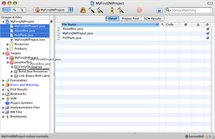Expand the Executables group
The image size is (215, 139).
pyautogui.click(x=3, y=80)
